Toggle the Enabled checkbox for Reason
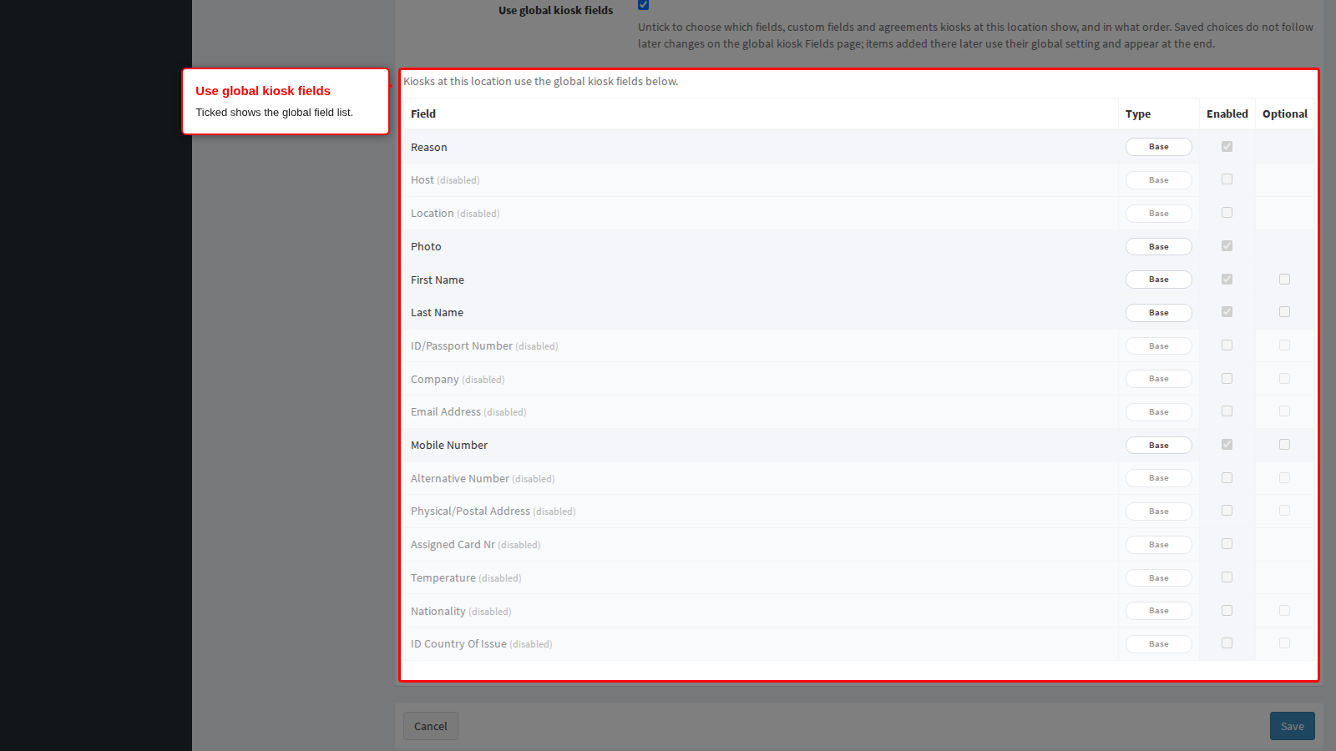This screenshot has height=751, width=1336. (1227, 146)
